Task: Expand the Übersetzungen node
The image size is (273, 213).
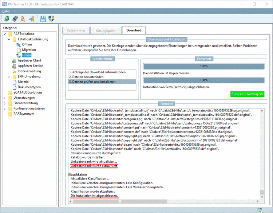Action: 5,98
